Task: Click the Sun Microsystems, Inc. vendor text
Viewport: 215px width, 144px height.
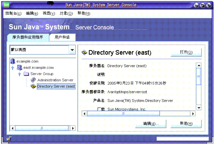Action: point(127,109)
